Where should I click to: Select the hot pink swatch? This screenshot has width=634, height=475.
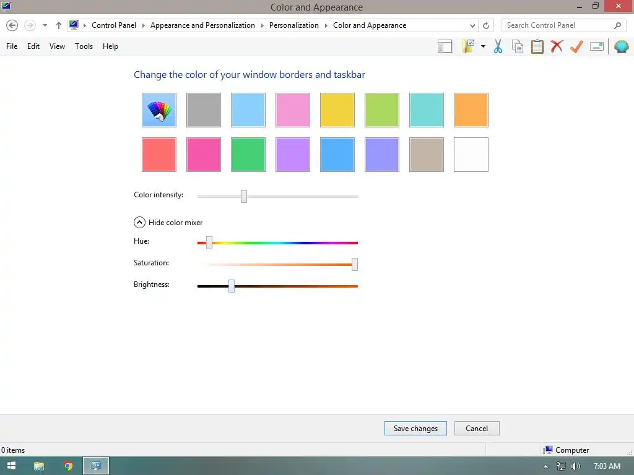pos(203,154)
